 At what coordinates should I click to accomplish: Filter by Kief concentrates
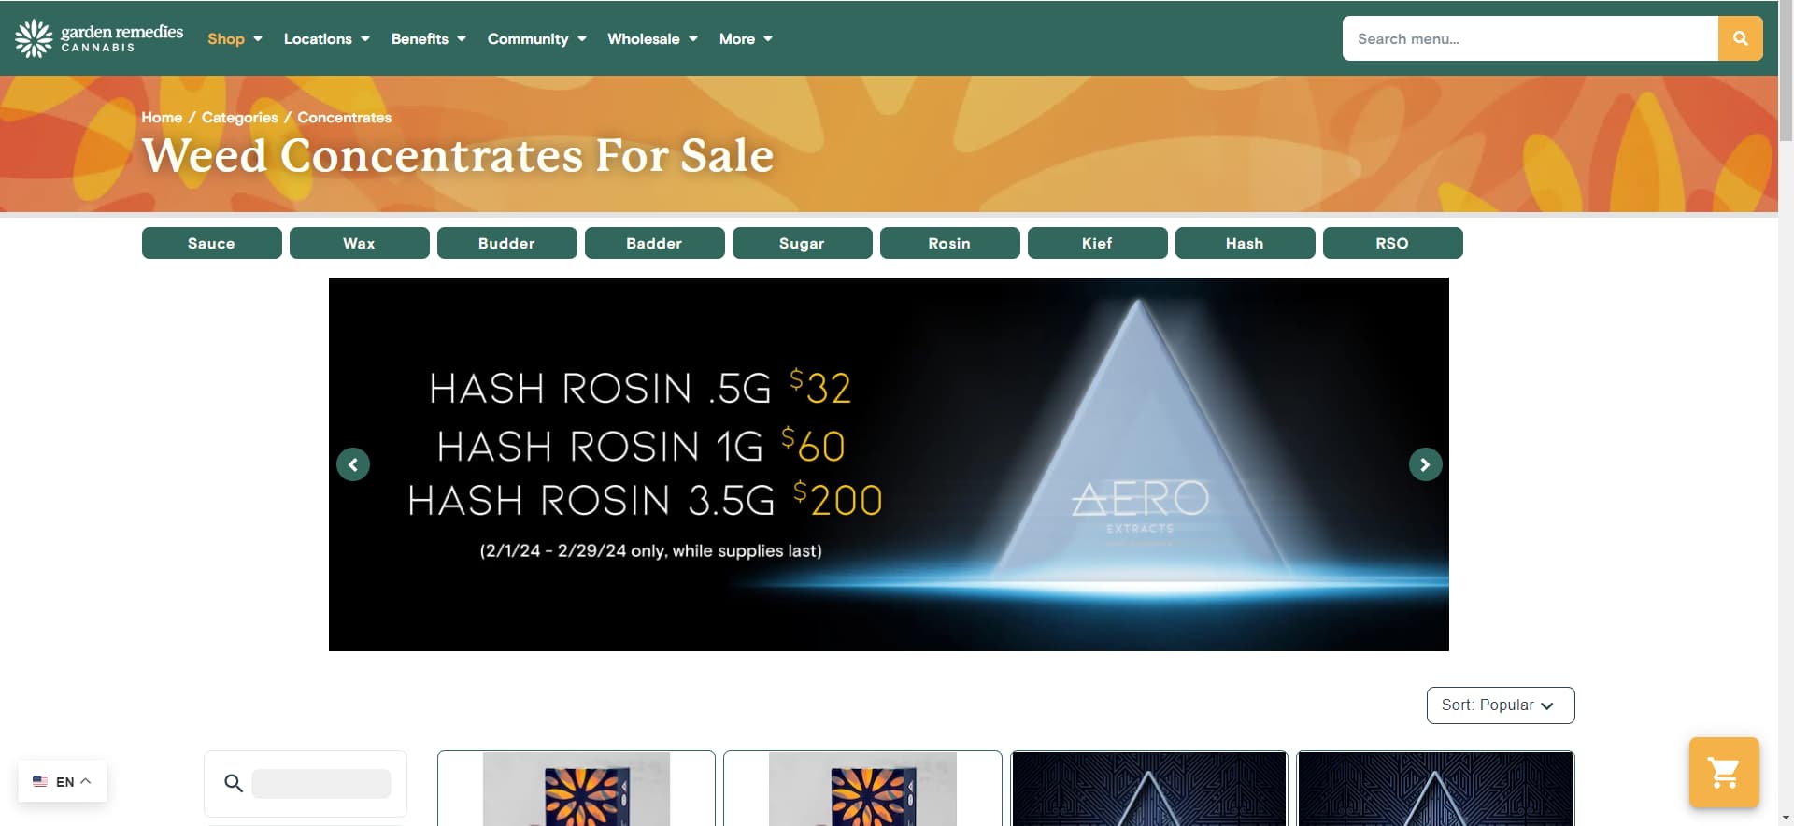[1098, 243]
